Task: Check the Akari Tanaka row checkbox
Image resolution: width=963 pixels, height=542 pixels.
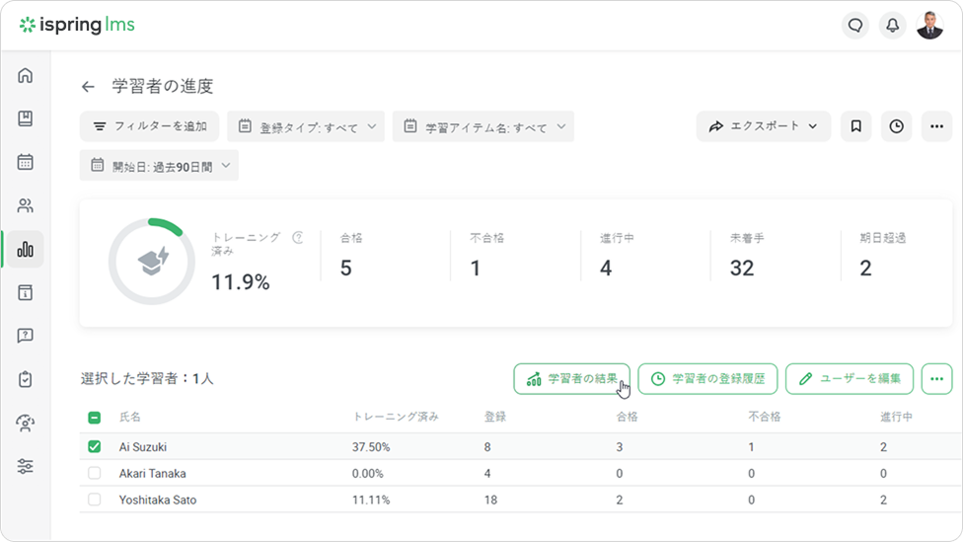Action: [x=94, y=474]
